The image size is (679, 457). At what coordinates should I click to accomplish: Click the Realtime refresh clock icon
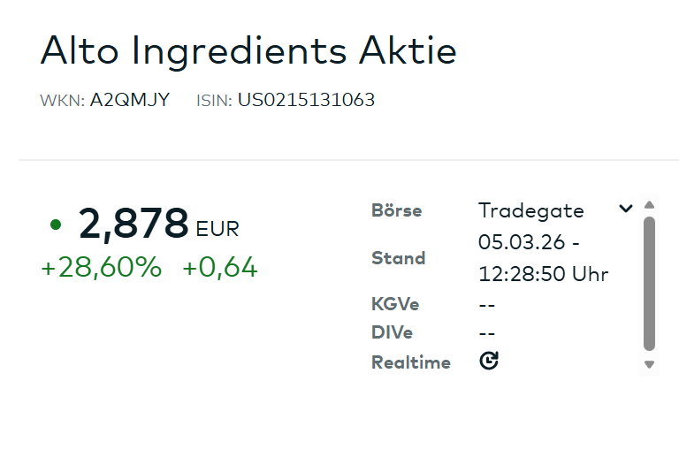coord(489,361)
